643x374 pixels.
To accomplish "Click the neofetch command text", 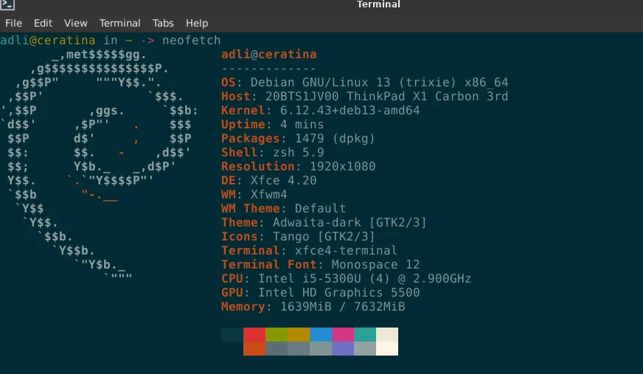I will tap(192, 40).
